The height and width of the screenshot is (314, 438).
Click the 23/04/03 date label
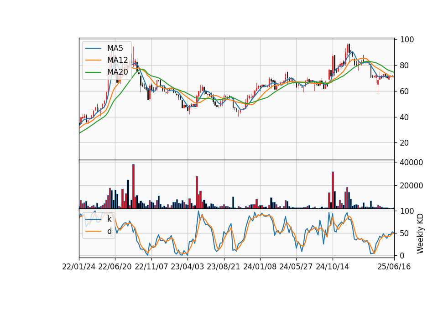click(188, 267)
